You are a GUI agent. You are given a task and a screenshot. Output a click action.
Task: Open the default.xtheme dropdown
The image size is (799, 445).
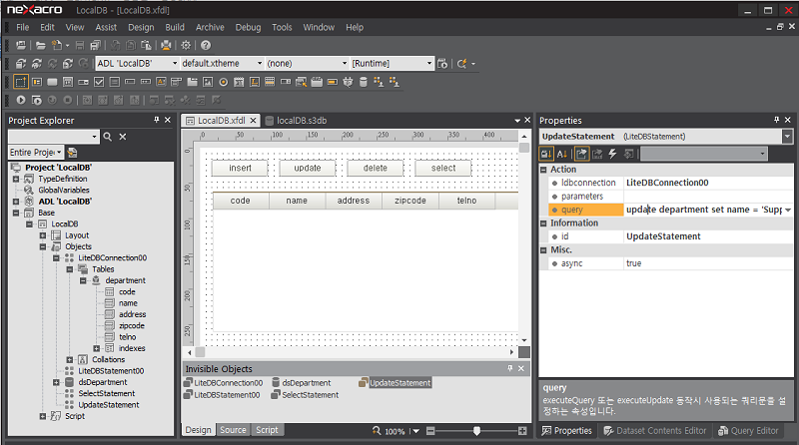pos(260,64)
